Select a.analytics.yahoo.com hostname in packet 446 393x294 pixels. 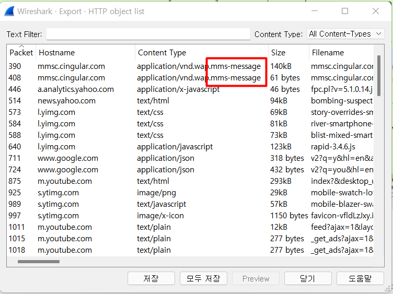click(76, 89)
